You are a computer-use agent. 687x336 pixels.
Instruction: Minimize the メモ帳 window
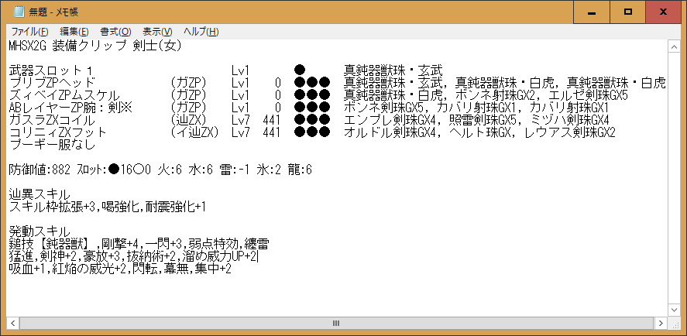point(592,12)
